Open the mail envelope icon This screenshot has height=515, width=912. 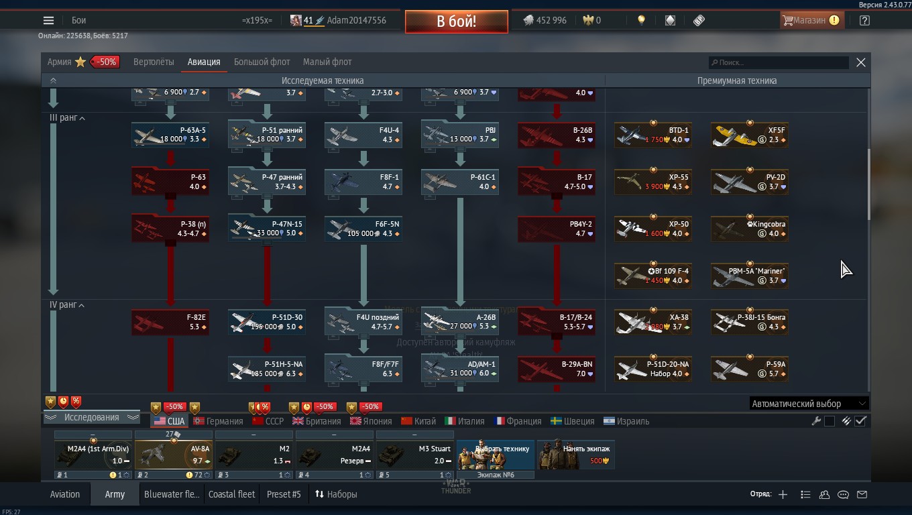point(862,494)
